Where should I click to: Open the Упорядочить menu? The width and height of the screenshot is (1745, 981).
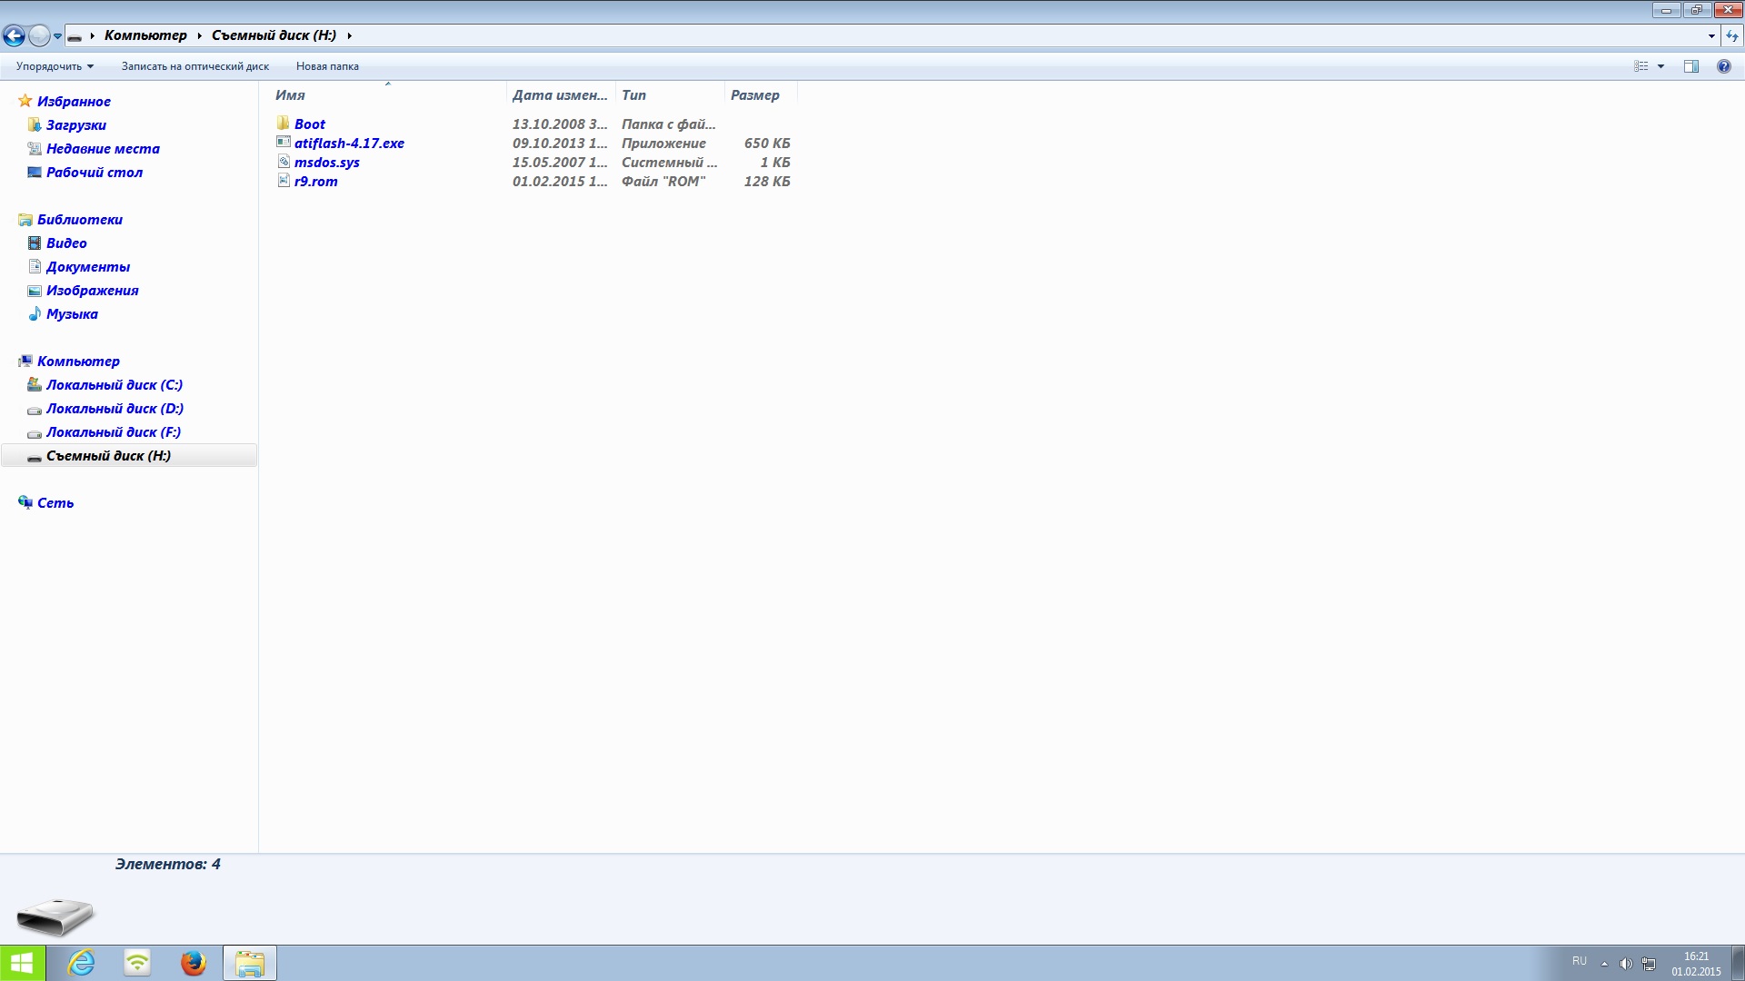(x=55, y=66)
